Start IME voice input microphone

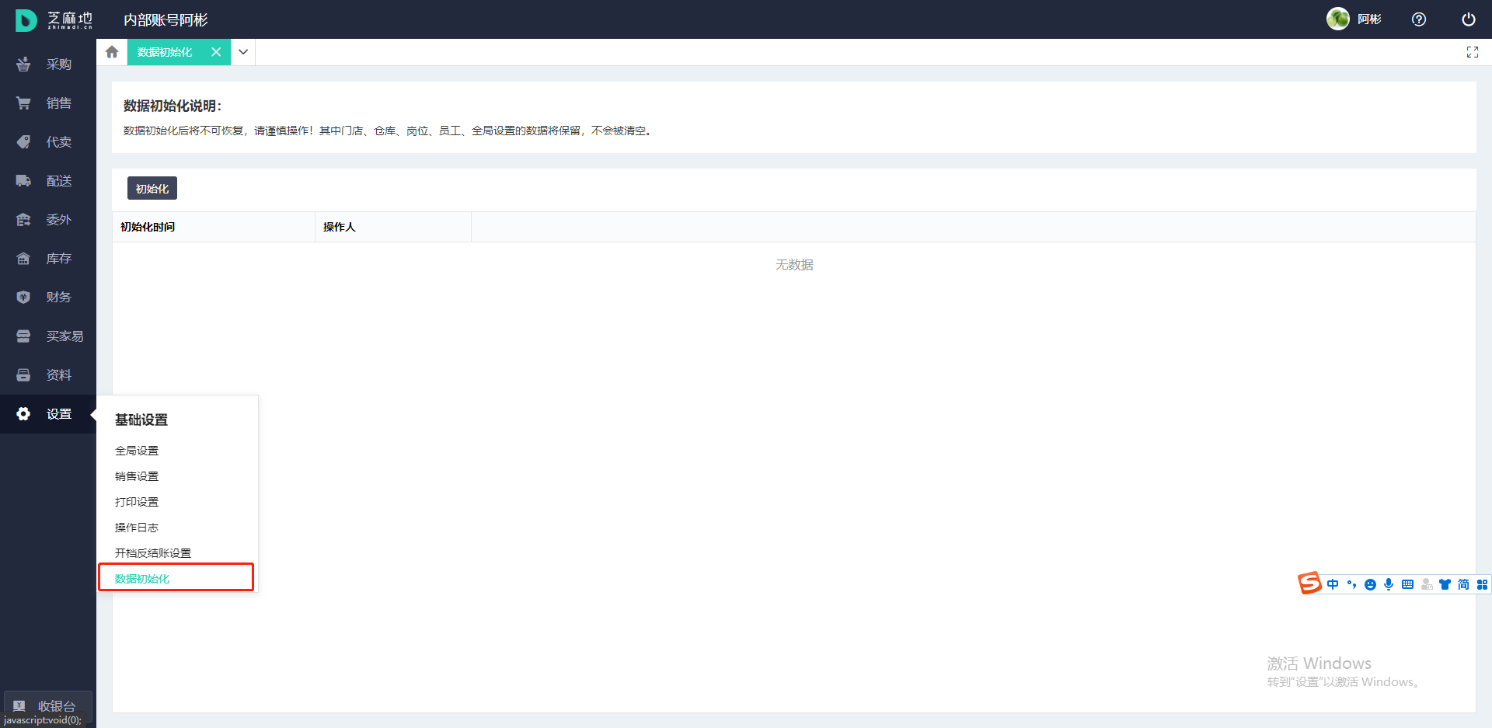pos(1389,584)
